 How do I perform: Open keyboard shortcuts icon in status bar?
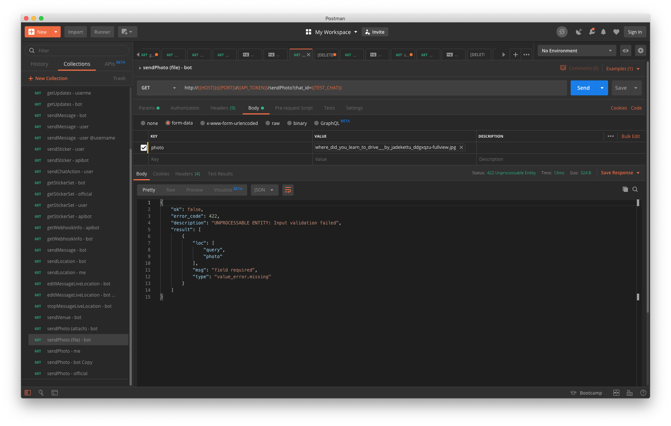[629, 393]
